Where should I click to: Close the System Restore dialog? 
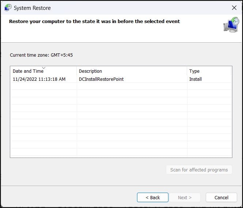234,8
